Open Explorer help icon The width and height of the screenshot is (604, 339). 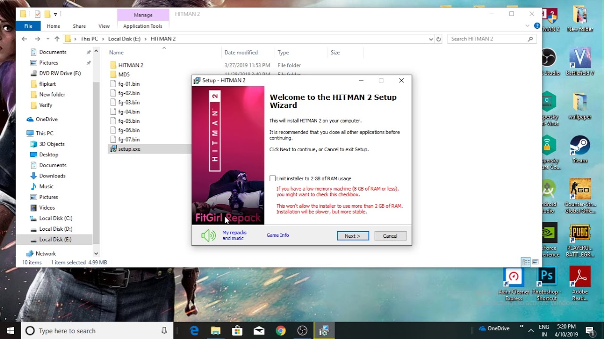(537, 26)
